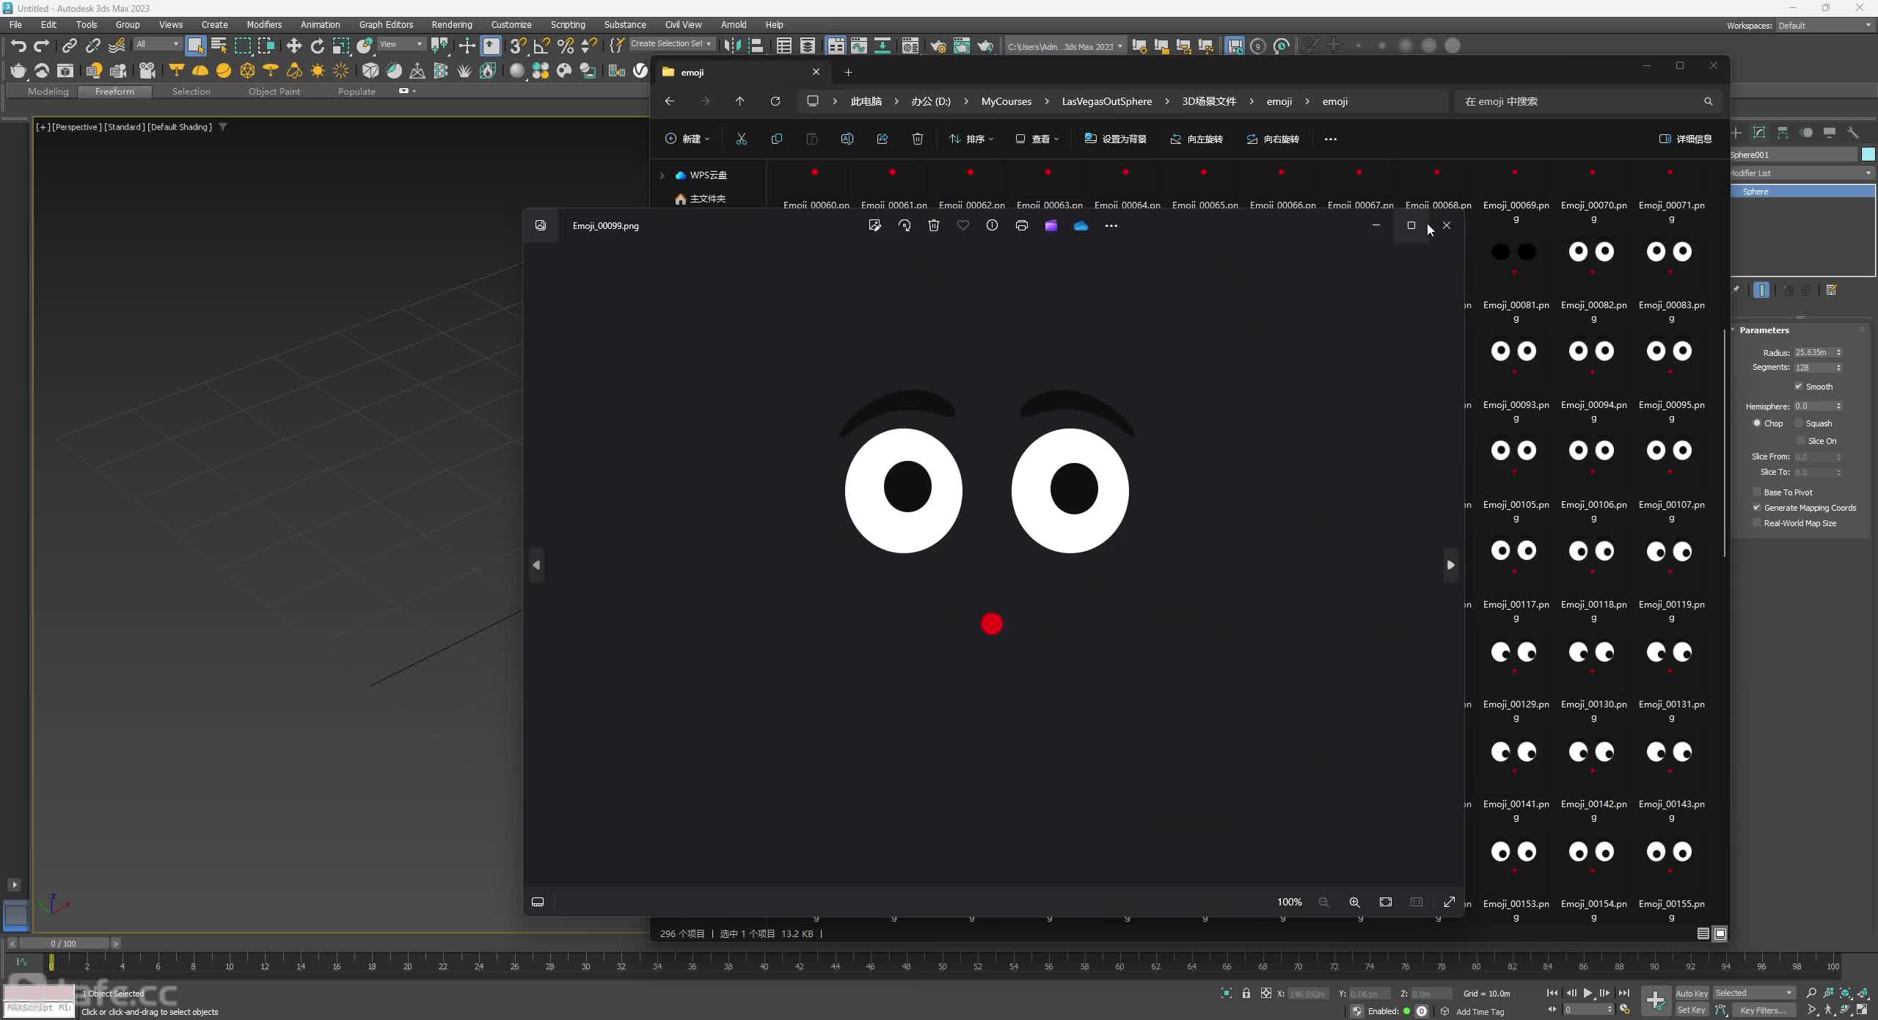Rotate image in photo viewer toolbar

905,225
